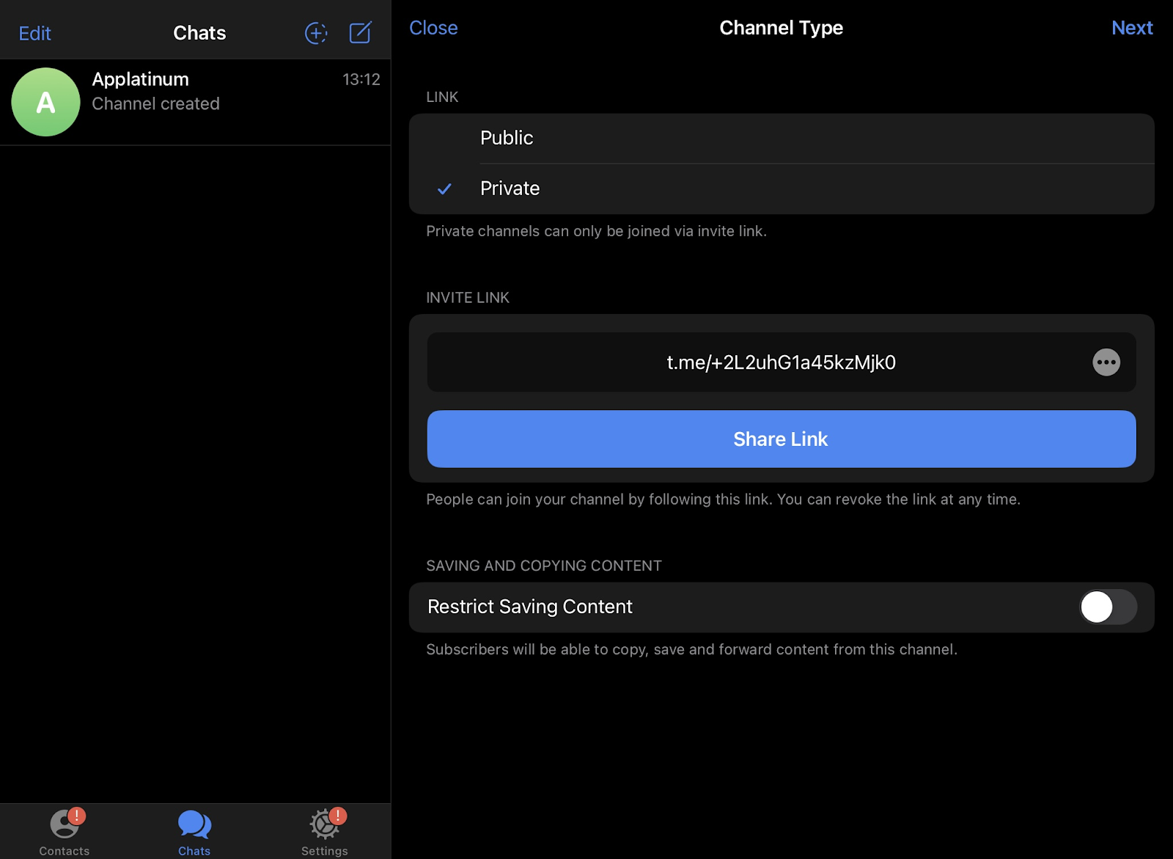Click the Chats speech bubble icon

coord(193,825)
